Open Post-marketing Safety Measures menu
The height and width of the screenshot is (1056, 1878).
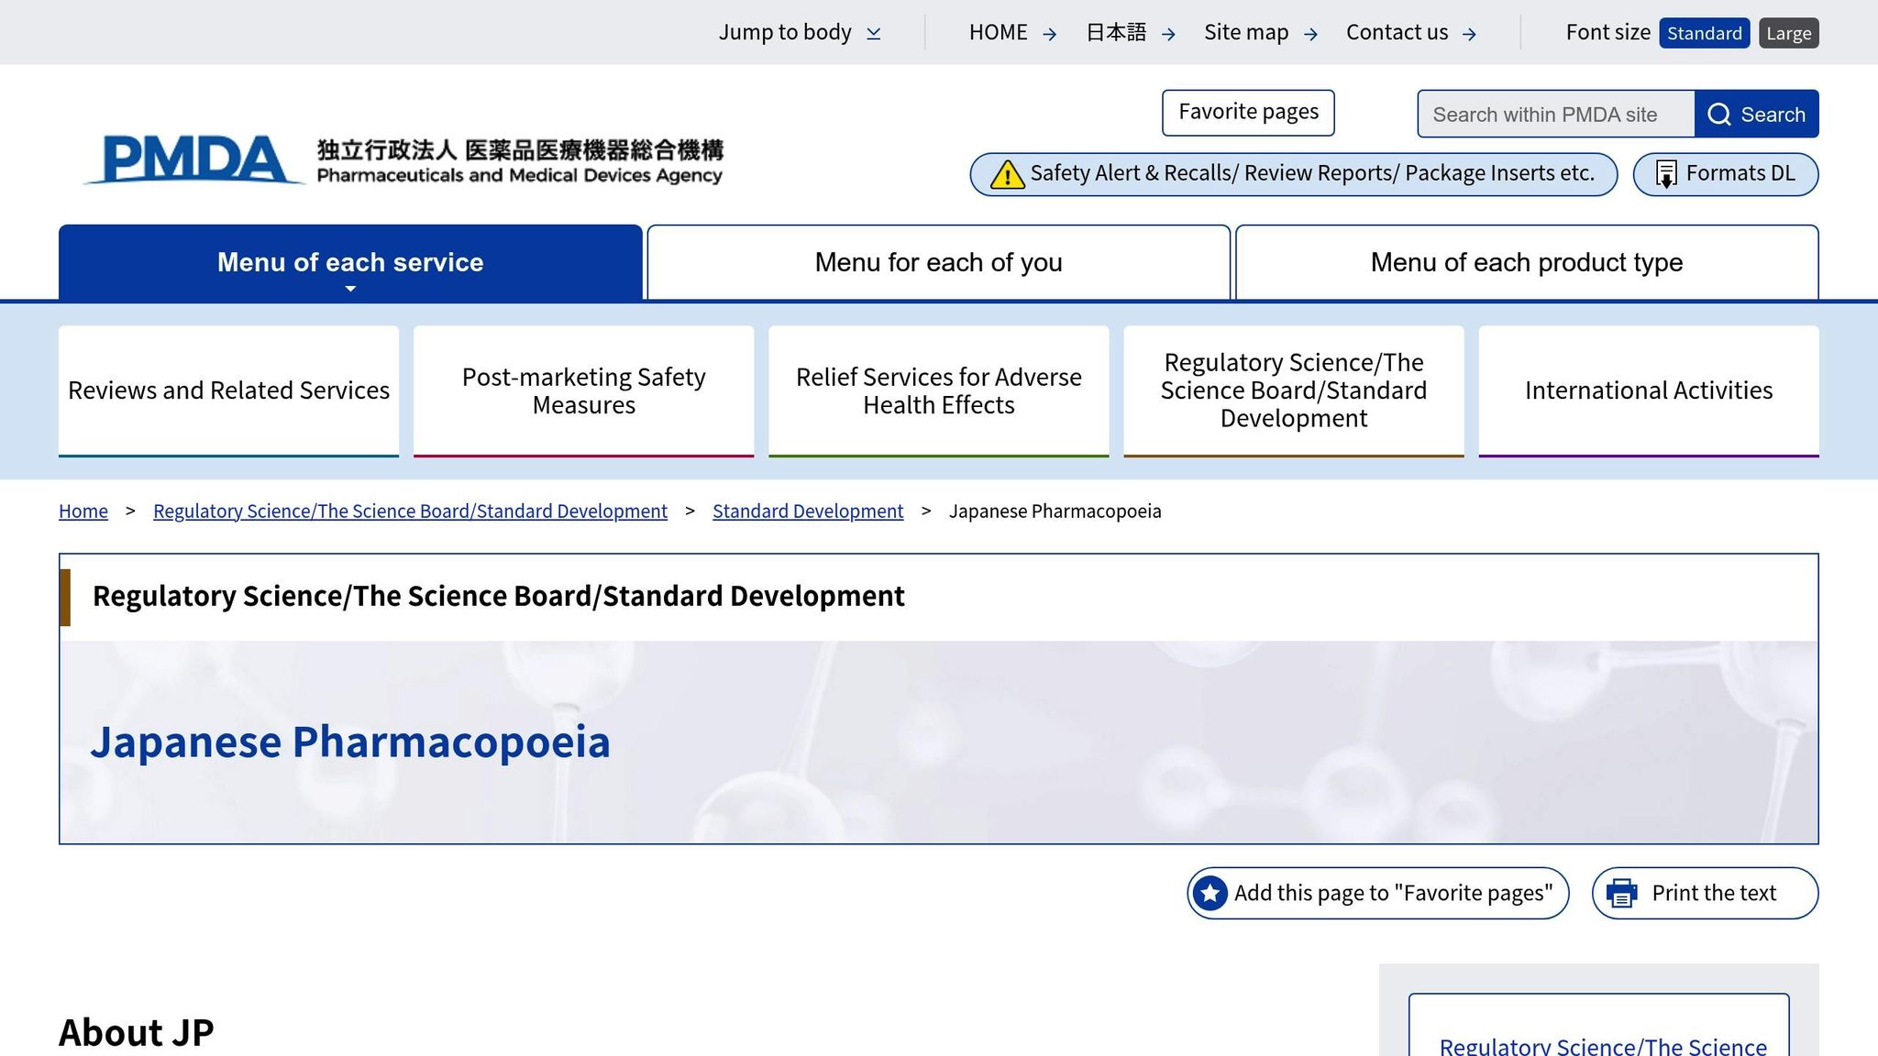coord(583,390)
